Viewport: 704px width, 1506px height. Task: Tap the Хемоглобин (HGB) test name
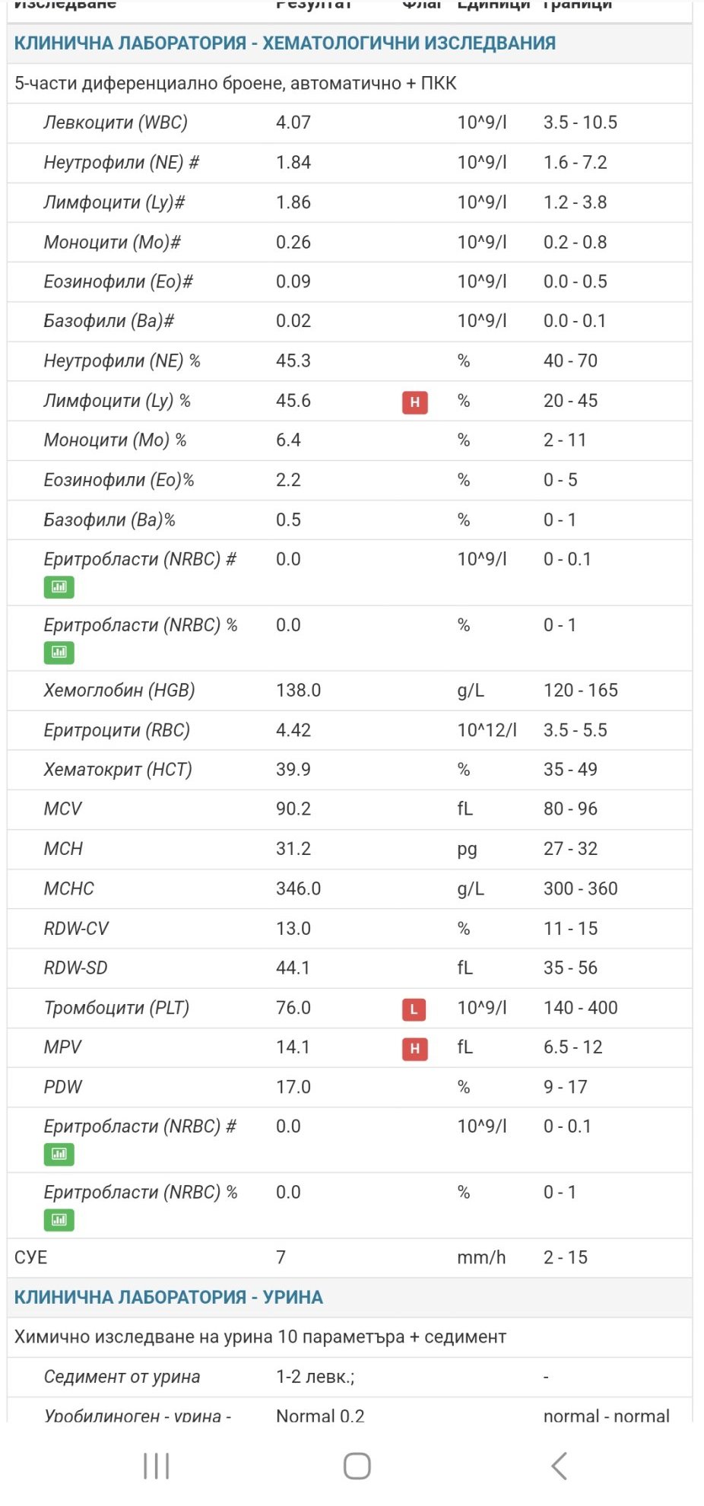click(119, 690)
